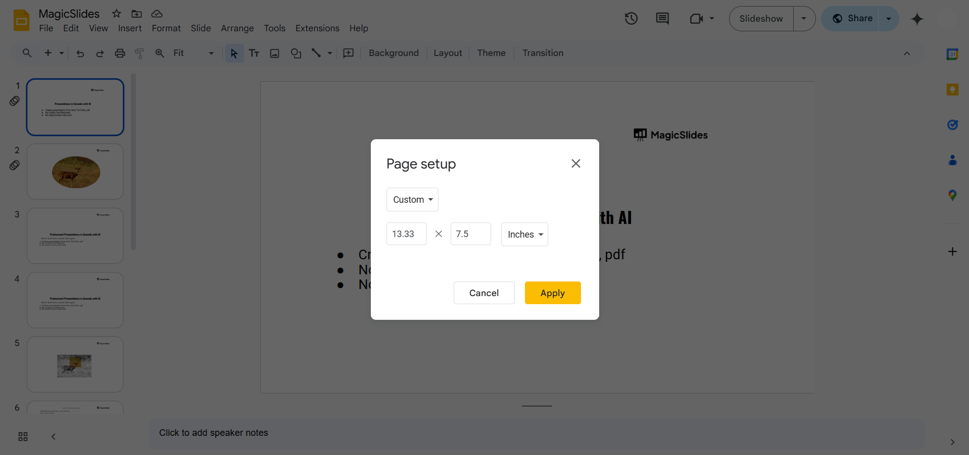Viewport: 969px width, 455px height.
Task: Open the View menu
Action: point(99,28)
